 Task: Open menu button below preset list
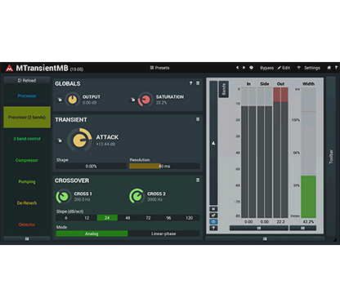tap(27, 238)
